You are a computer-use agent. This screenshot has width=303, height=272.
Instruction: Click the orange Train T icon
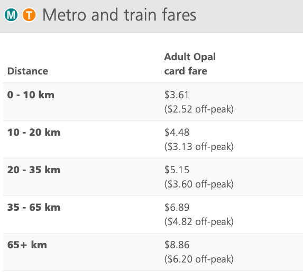29,15
